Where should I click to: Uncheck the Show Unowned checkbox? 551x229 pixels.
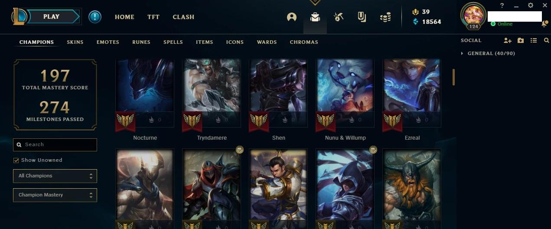point(16,160)
